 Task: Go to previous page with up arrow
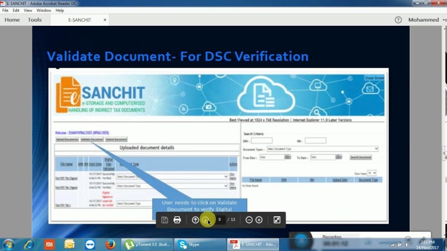pos(196,220)
